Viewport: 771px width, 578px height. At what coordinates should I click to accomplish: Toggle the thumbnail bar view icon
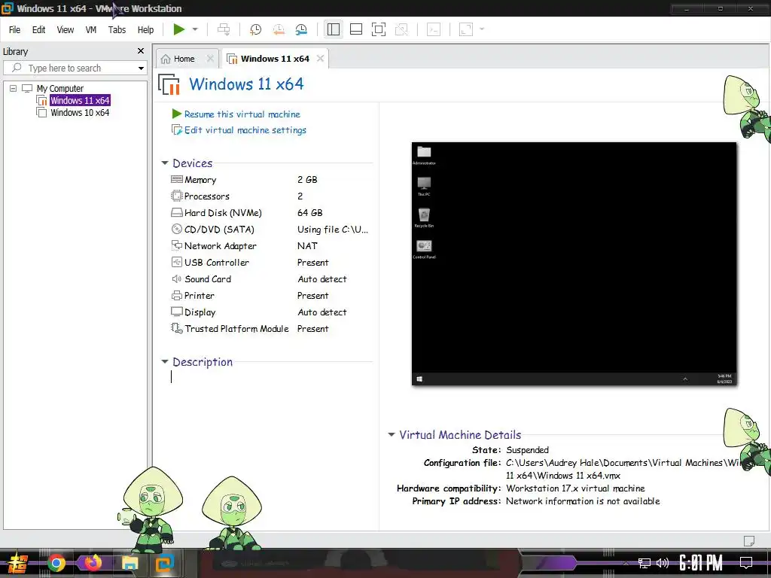coord(356,29)
